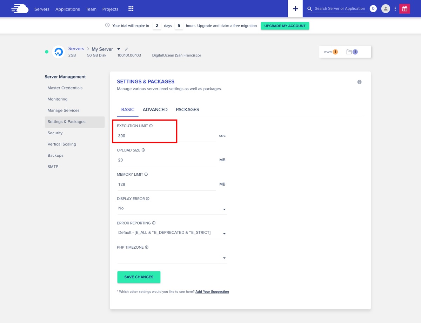Switch to the Basic tab
This screenshot has width=421, height=323.
point(128,110)
